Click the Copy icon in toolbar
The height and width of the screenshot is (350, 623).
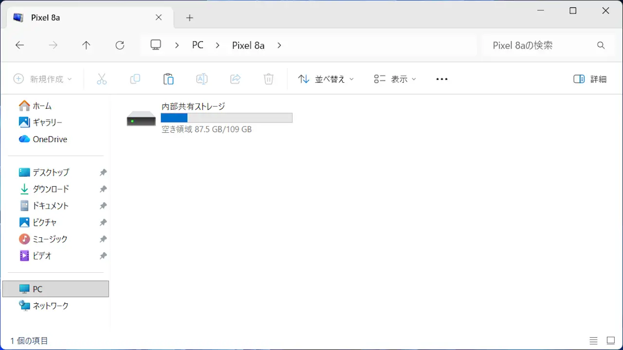point(135,79)
